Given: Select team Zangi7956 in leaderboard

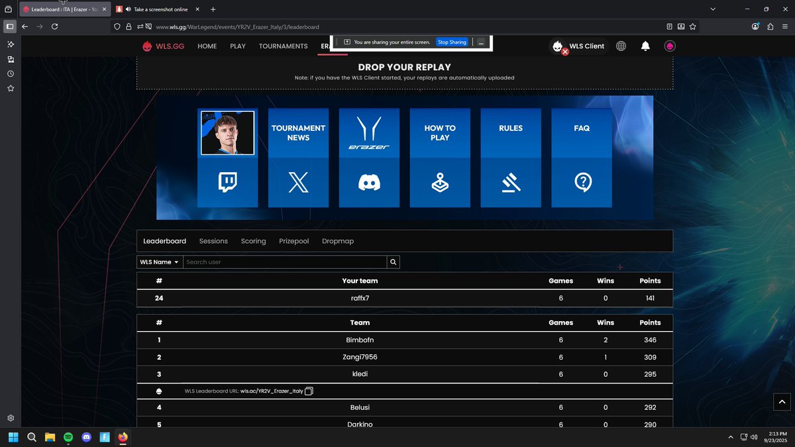Looking at the screenshot, I should [360, 357].
